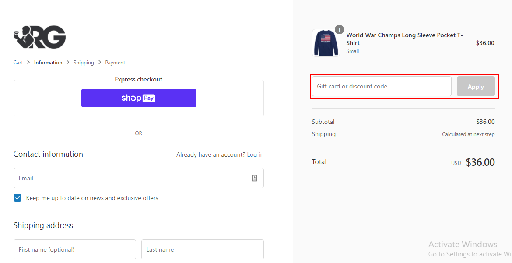Screen dimensions: 512x263
Task: Click the product price $36.00 beside title
Action: (x=485, y=43)
